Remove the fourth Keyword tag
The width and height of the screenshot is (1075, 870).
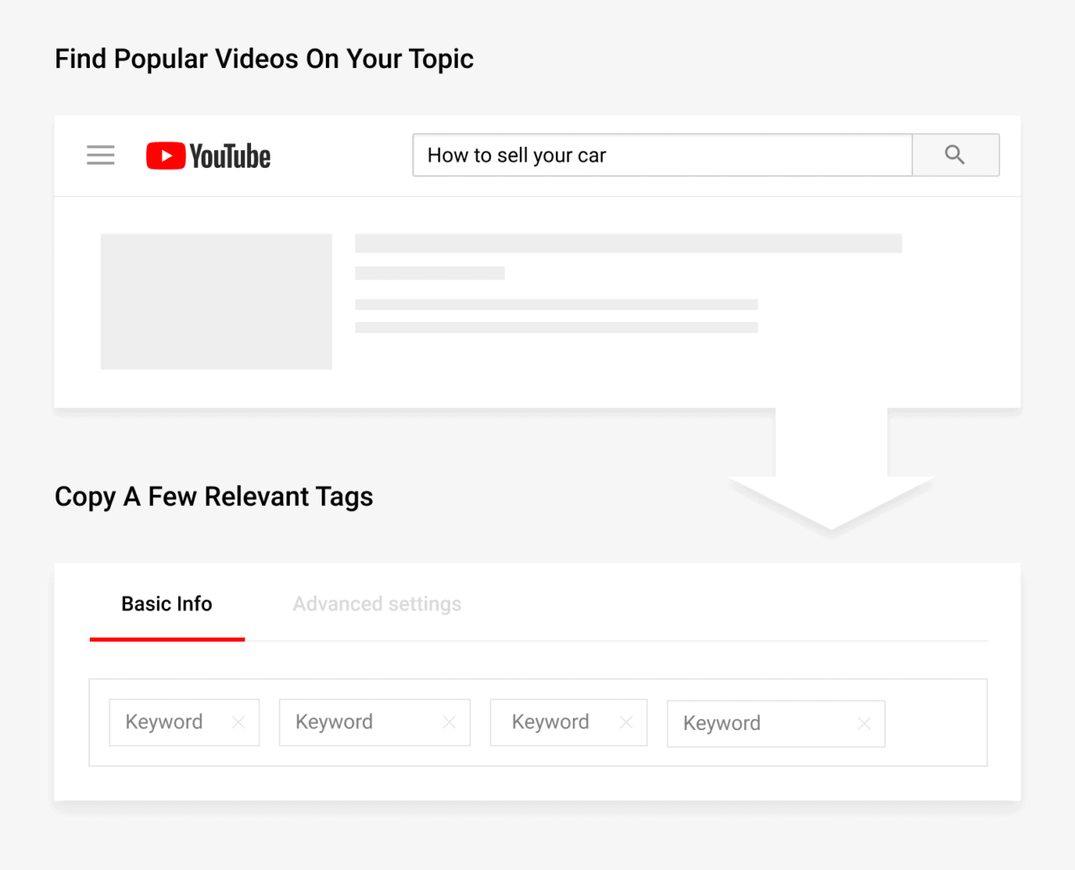coord(863,723)
